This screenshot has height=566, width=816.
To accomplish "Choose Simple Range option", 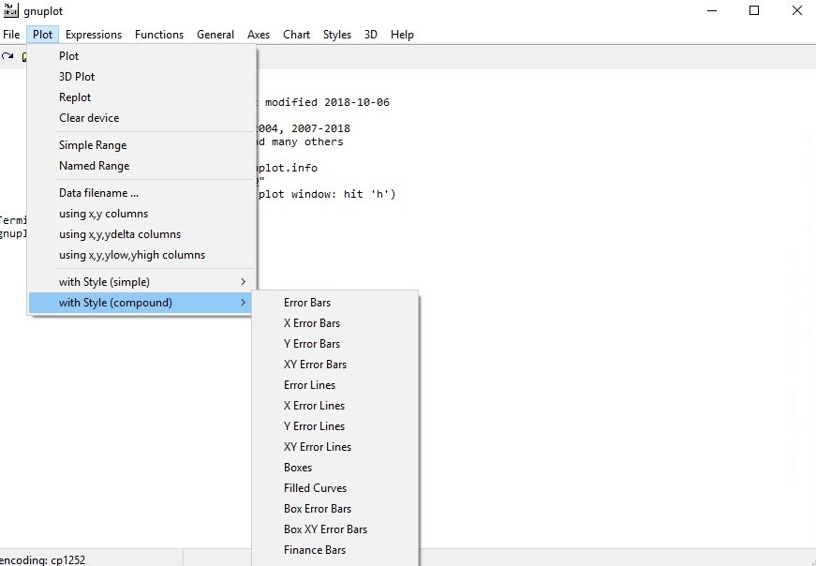I will [141, 144].
